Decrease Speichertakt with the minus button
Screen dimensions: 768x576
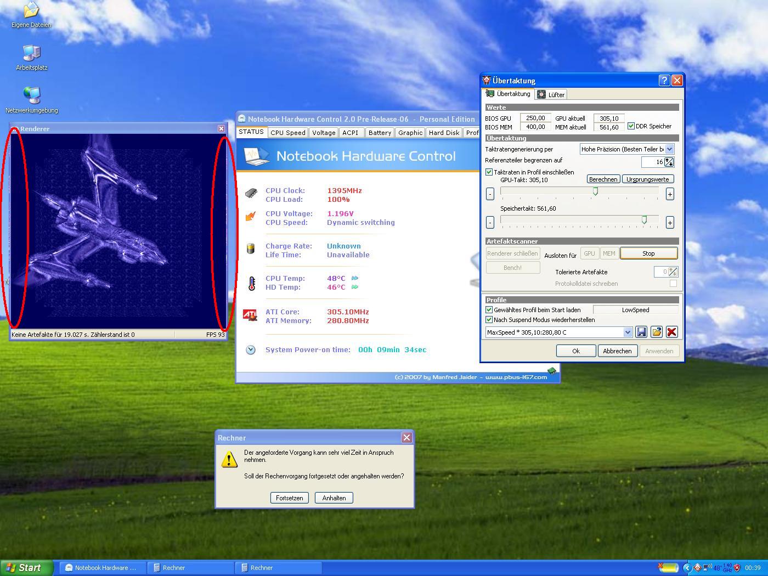point(490,222)
